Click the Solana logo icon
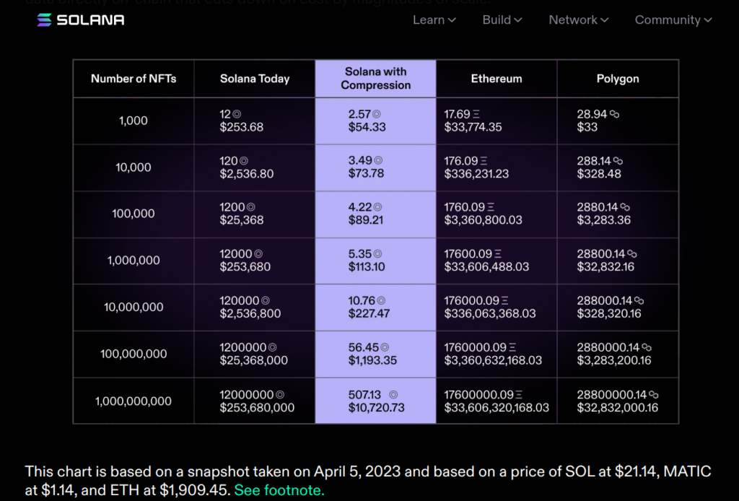 (44, 19)
